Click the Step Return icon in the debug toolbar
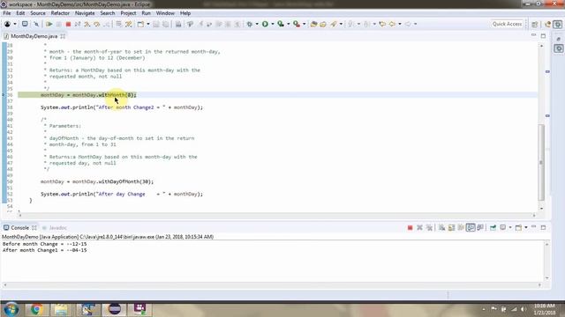565x317 pixels. coord(106,24)
